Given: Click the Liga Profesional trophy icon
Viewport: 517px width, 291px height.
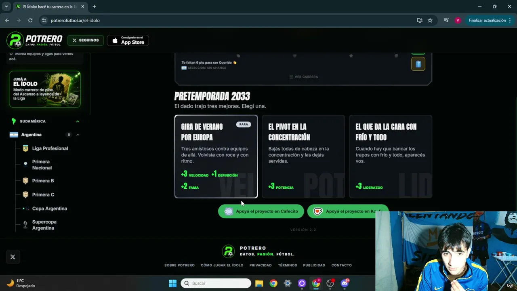Looking at the screenshot, I should tap(25, 148).
